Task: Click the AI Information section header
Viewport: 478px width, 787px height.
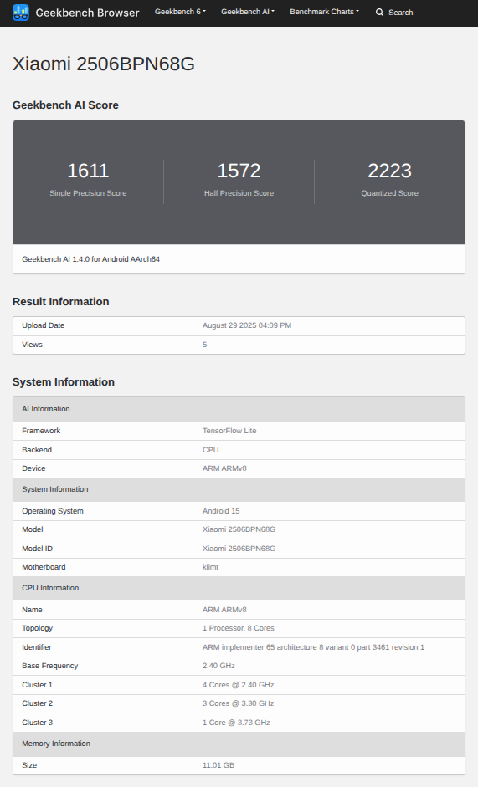Action: tap(239, 409)
